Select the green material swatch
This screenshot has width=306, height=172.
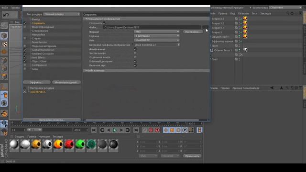pyautogui.click(x=80, y=145)
